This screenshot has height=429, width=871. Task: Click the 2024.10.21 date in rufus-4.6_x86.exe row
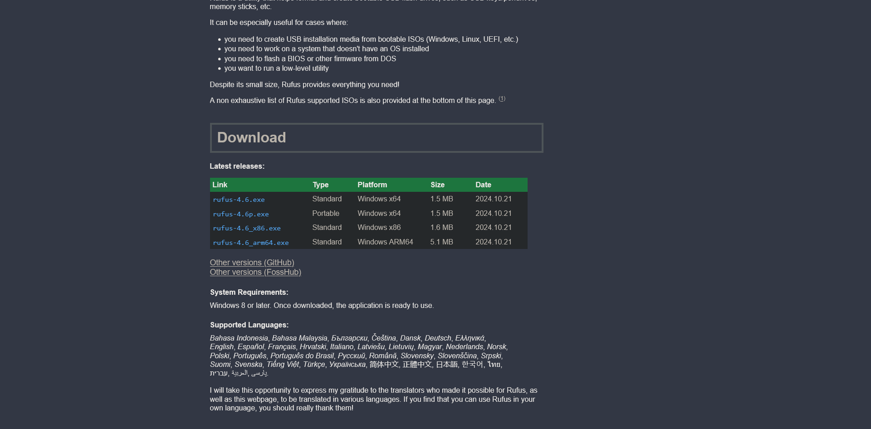tap(493, 227)
